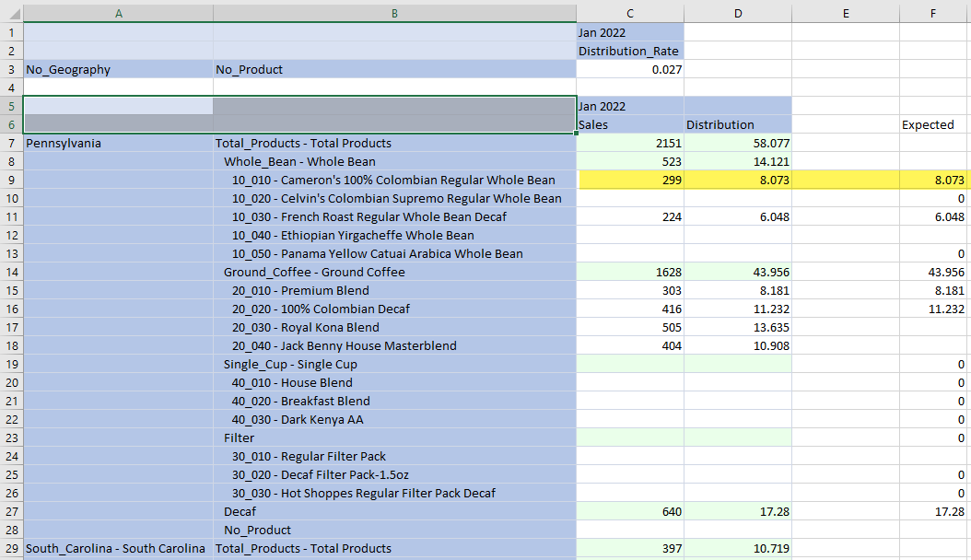The height and width of the screenshot is (560, 971).
Task: Click the Distribution_Rate label cell
Action: click(630, 51)
